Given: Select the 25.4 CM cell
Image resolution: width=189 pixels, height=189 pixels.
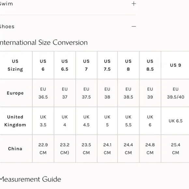Looking at the screenshot, I should tap(176, 149).
